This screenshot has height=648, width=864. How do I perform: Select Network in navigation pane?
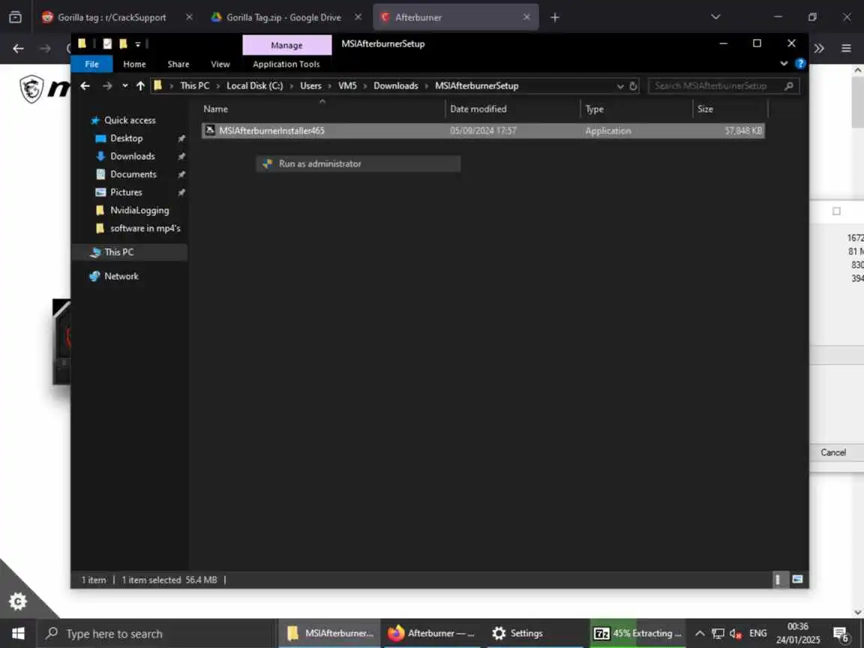click(121, 276)
